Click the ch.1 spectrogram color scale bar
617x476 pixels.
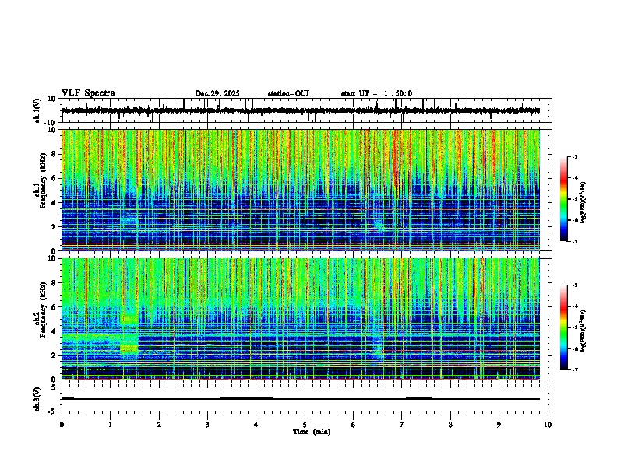click(x=564, y=199)
